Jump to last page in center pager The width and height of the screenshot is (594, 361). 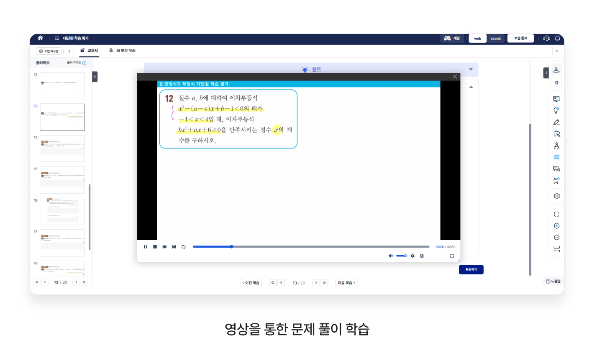click(x=324, y=283)
